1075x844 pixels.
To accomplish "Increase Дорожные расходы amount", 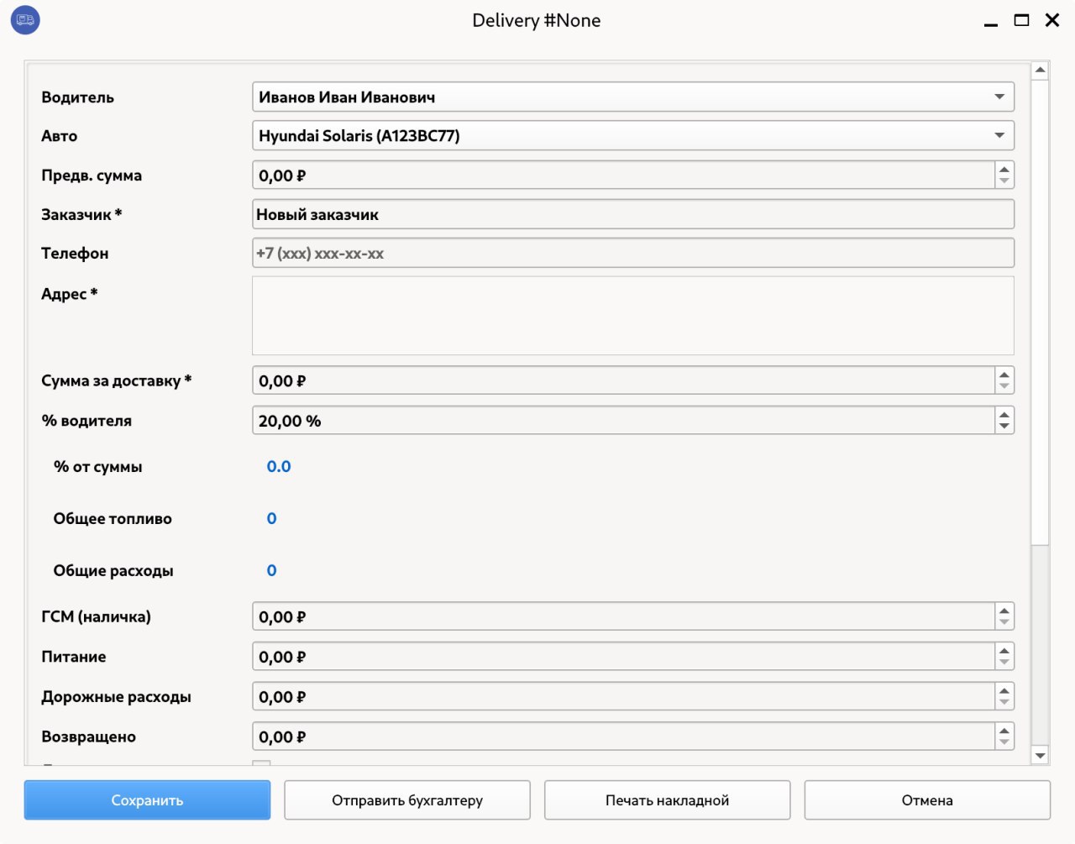I will 1004,690.
